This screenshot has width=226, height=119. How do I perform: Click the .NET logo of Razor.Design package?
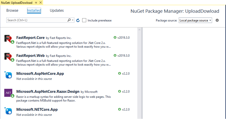[9, 93]
